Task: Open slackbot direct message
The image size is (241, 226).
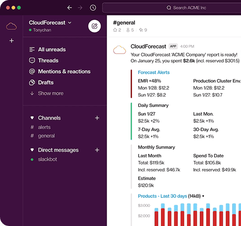Action: [x=48, y=159]
